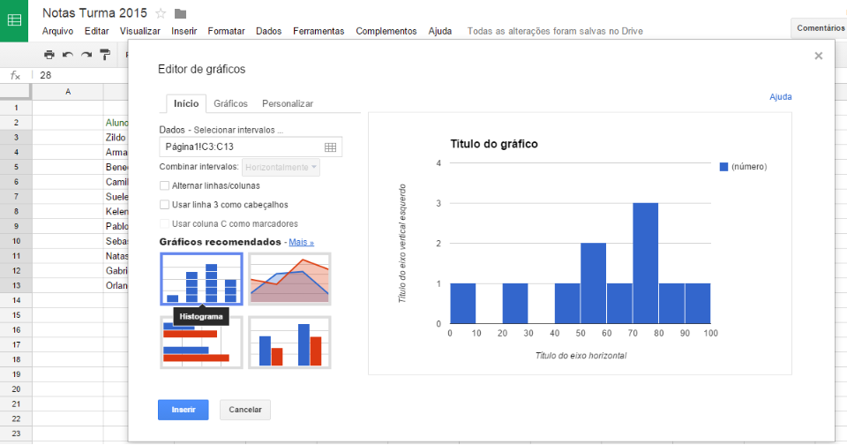Viewport: 847px width, 445px height.
Task: Click the print icon in toolbar
Action: 49,55
